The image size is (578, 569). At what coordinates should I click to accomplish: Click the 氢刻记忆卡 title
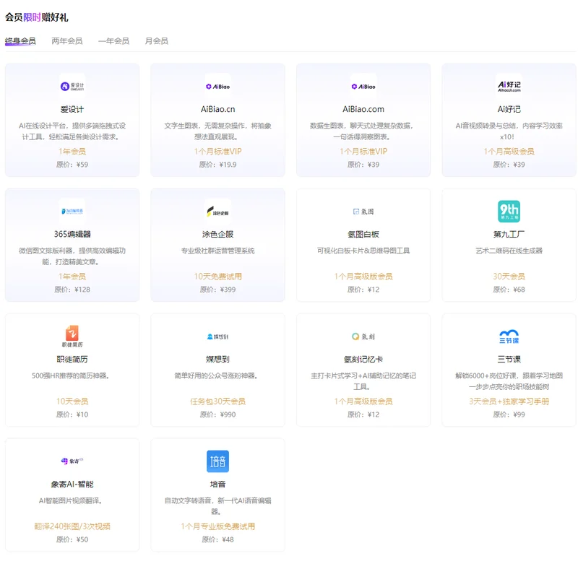click(363, 359)
